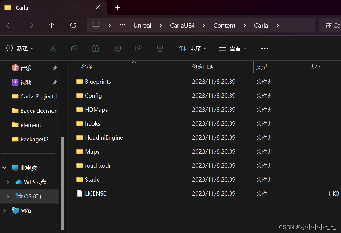Select the Static folder icon
Screen dimensions: 341x233
tap(80, 179)
